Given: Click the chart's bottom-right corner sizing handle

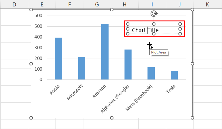Looking at the screenshot, I should point(192,118).
